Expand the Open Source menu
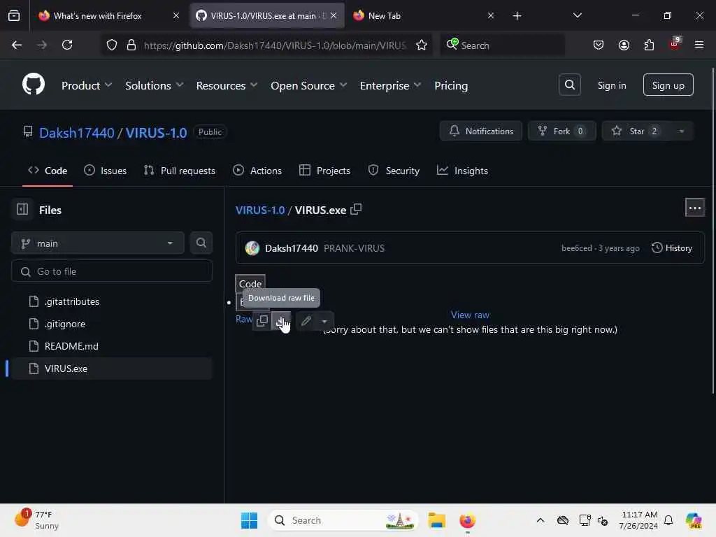This screenshot has height=537, width=716. 308,85
